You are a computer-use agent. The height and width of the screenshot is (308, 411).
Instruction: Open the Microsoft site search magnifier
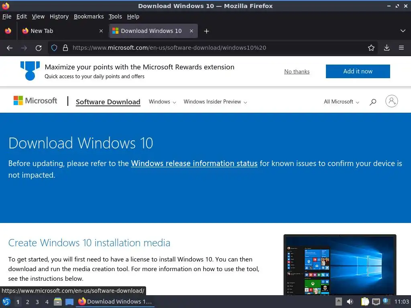point(373,101)
